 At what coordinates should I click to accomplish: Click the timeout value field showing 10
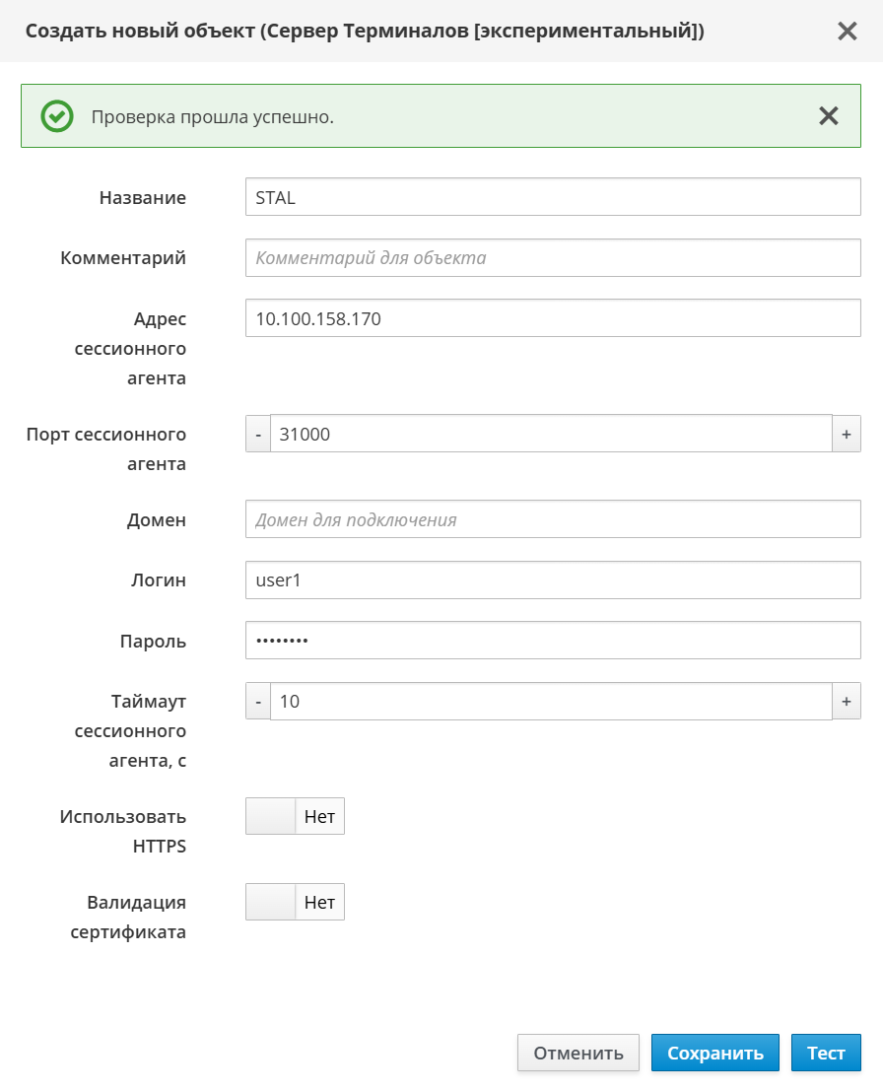(552, 702)
